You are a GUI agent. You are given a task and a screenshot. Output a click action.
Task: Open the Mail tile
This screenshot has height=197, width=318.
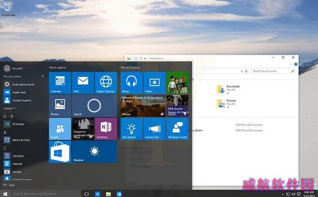83,83
